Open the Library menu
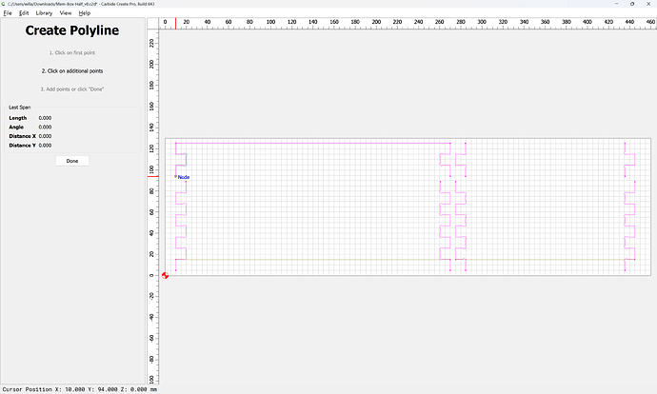Viewport: 657px width, 394px height. 44,13
